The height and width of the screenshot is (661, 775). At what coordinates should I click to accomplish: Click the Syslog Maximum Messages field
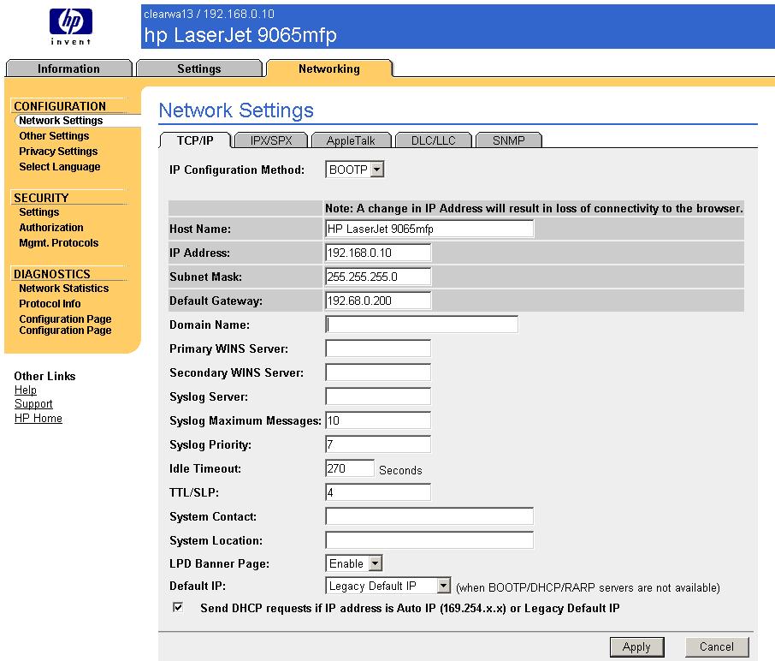(378, 420)
